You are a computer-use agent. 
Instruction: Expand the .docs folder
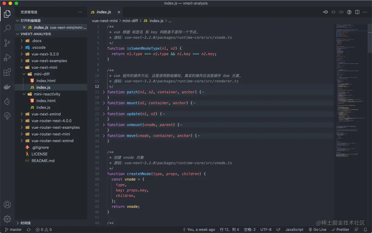(51, 41)
